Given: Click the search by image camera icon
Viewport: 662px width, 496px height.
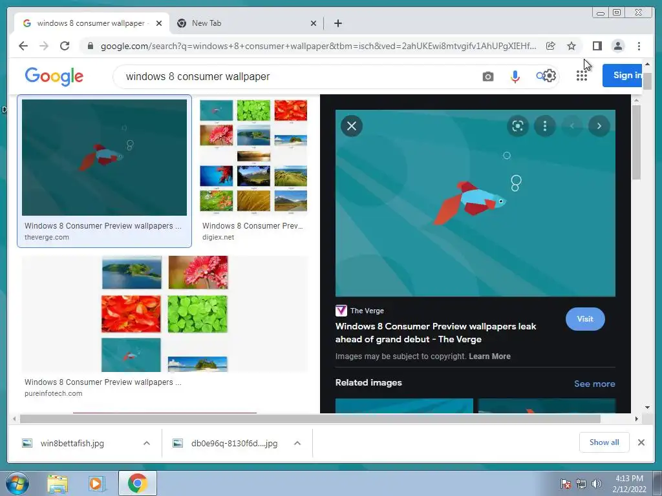Looking at the screenshot, I should click(487, 77).
